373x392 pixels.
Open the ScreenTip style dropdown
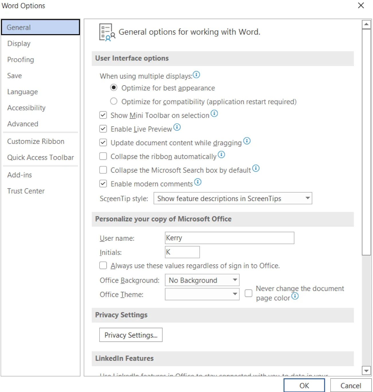click(307, 198)
